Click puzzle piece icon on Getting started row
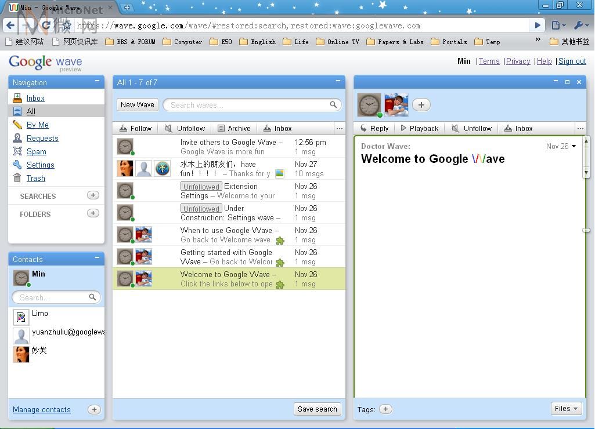 pos(280,262)
